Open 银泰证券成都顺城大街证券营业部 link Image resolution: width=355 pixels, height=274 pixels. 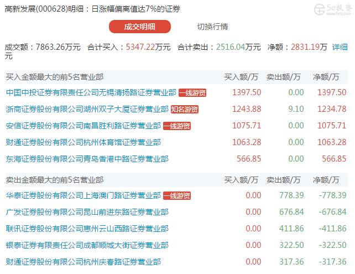pos(87,245)
